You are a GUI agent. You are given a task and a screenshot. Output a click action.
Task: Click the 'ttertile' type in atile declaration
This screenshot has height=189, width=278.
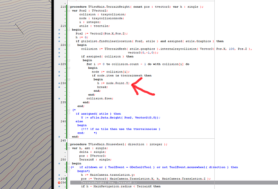[x=101, y=26]
